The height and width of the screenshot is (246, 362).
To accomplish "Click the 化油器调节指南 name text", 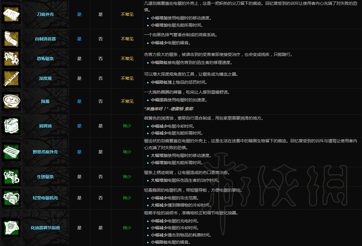I will (x=44, y=227).
